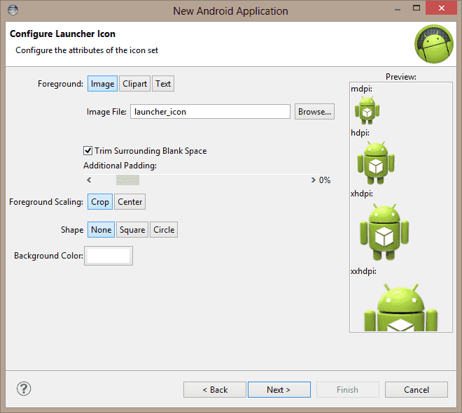Select Clipart as foreground type
This screenshot has height=413, width=462.
(134, 84)
